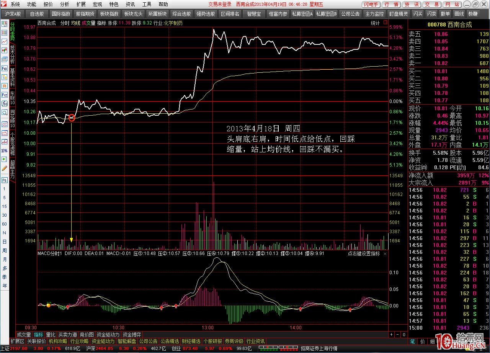Viewport: 490px width, 353px height.
Task: Click the 智慧宝 toolbar button
Action: [254, 14]
